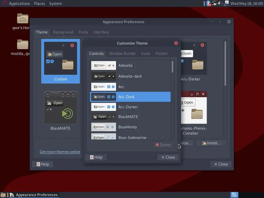Click the notification tray icon beside the clock
The width and height of the screenshot is (264, 198).
pyautogui.click(x=226, y=3)
